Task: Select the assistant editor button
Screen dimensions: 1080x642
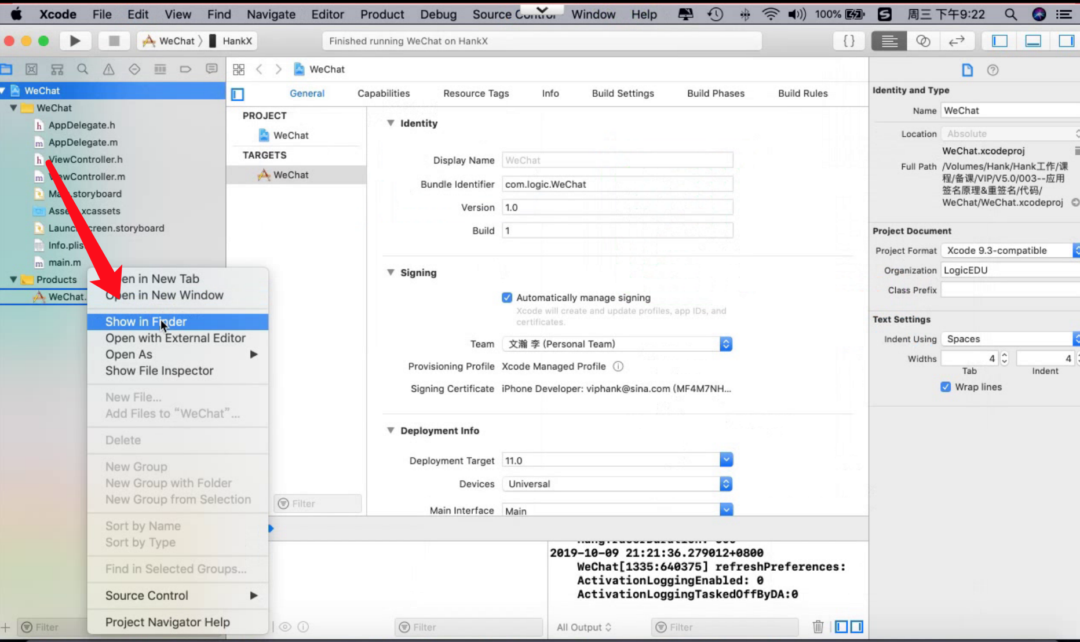Action: pyautogui.click(x=923, y=41)
